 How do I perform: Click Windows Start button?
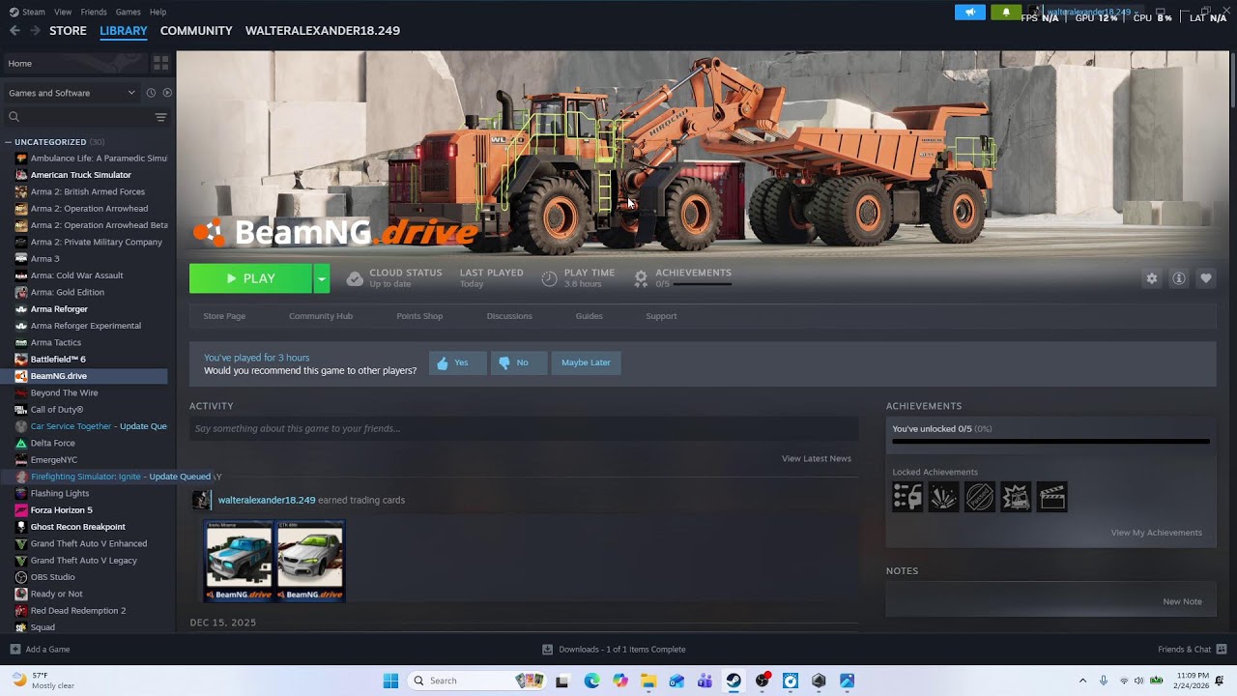(390, 681)
